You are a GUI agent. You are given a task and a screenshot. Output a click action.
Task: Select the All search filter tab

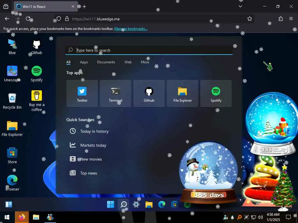point(68,62)
